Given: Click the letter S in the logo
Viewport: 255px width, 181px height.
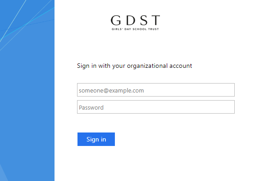Looking at the screenshot, I should [144, 20].
